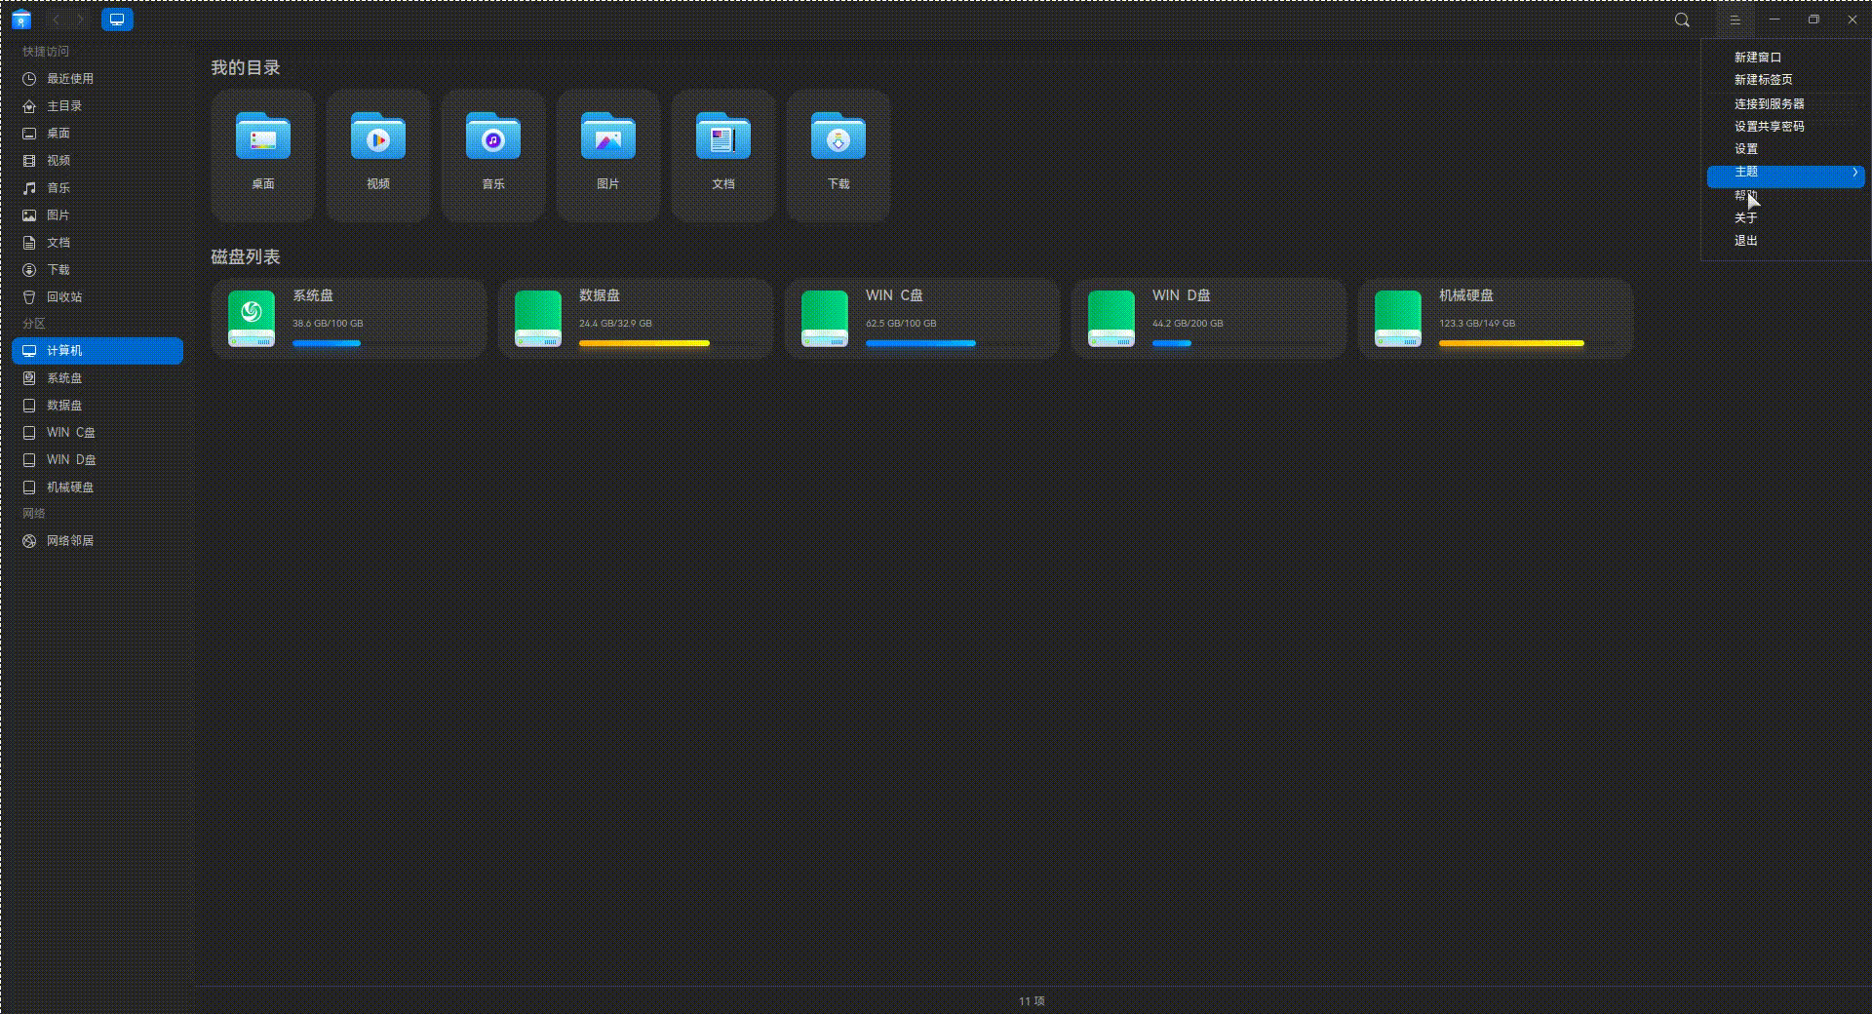
Task: Open the 音乐 folder in 我的目录
Action: [x=493, y=156]
